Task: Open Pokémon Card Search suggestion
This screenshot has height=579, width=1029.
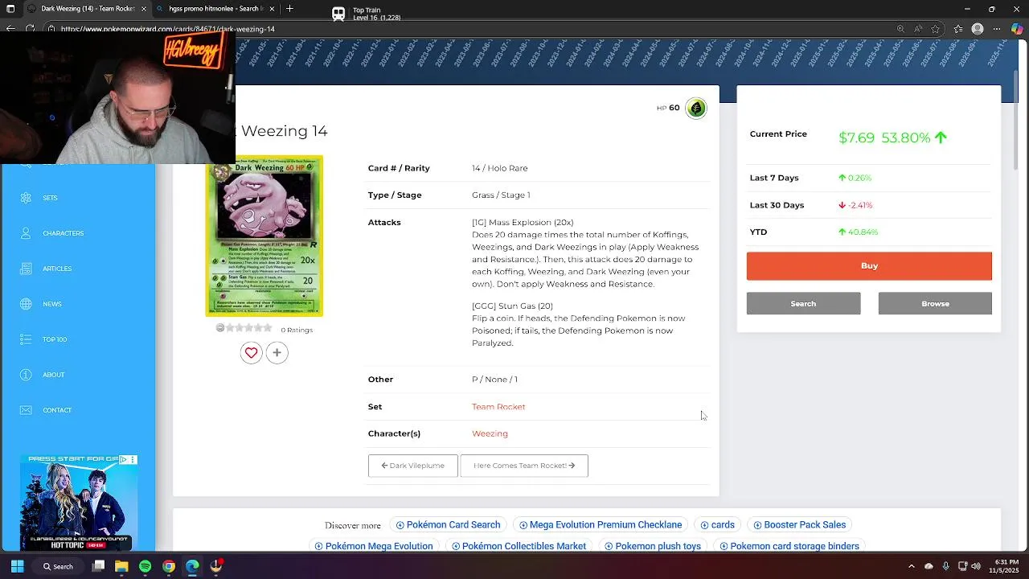Action: click(448, 525)
